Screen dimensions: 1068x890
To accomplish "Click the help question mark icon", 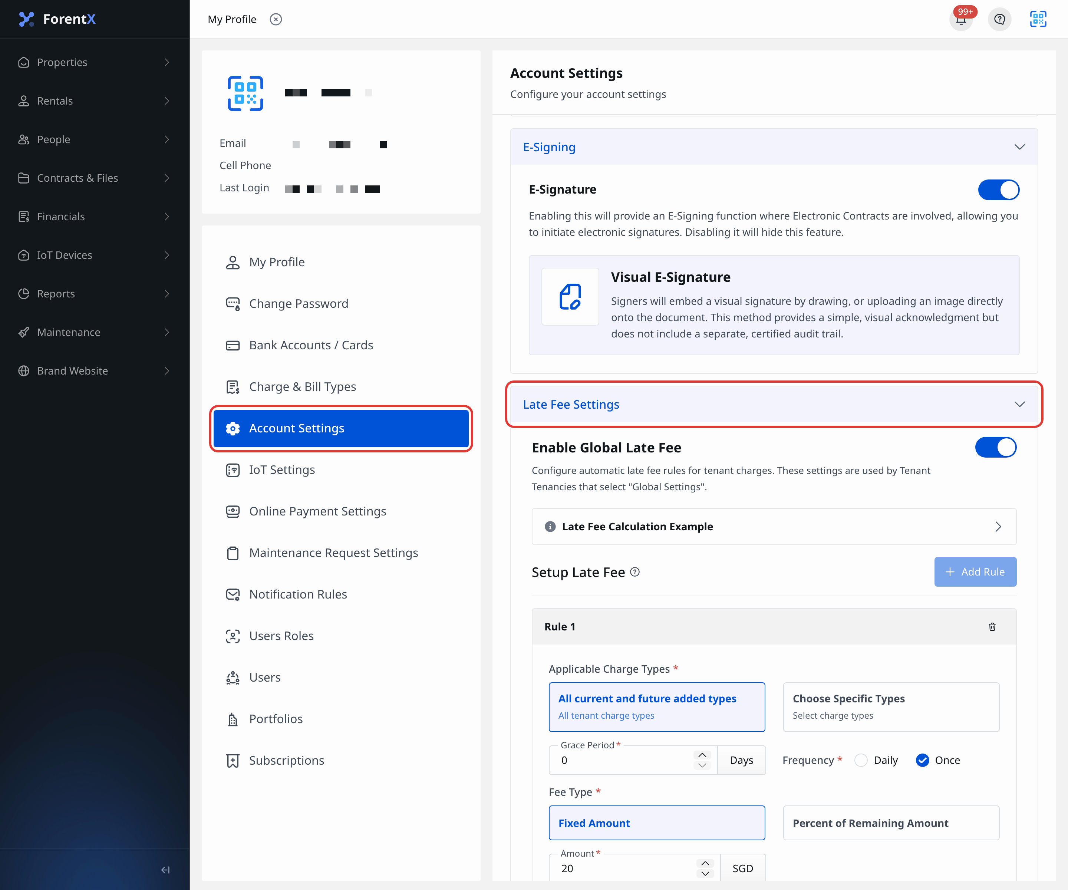I will point(999,19).
